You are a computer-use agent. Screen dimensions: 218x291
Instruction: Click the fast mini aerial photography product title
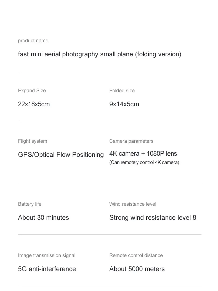pos(100,54)
